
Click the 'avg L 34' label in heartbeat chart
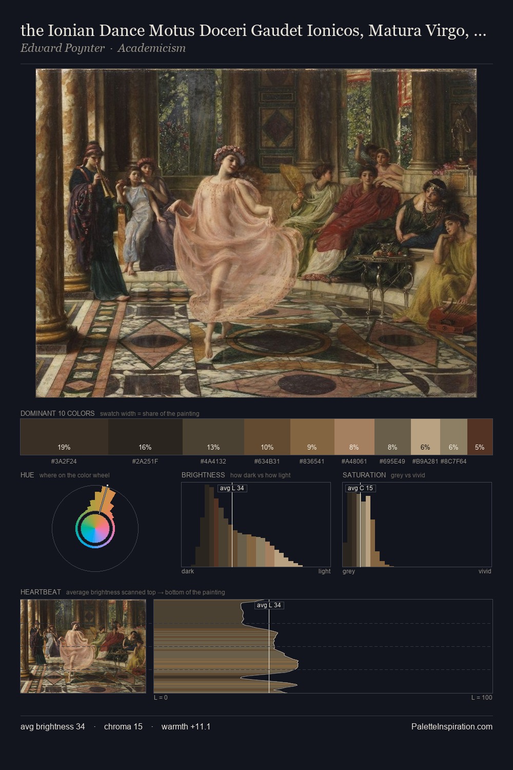point(269,605)
